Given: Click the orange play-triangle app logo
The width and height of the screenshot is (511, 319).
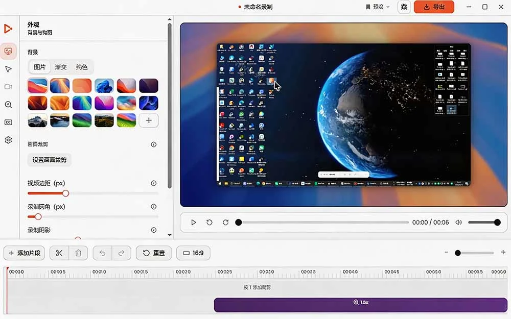Looking at the screenshot, I should click(x=8, y=29).
